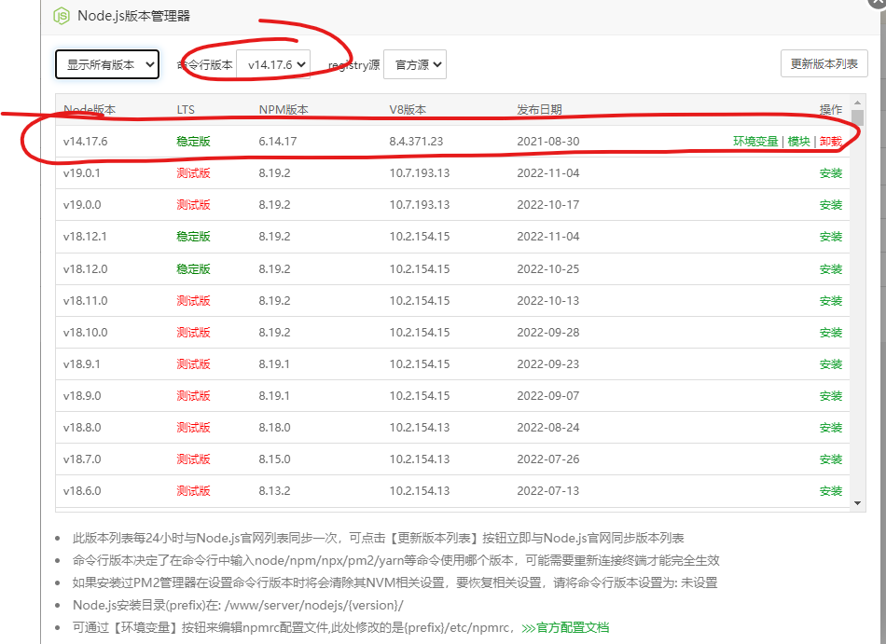Install Node v18.9.0

click(831, 396)
